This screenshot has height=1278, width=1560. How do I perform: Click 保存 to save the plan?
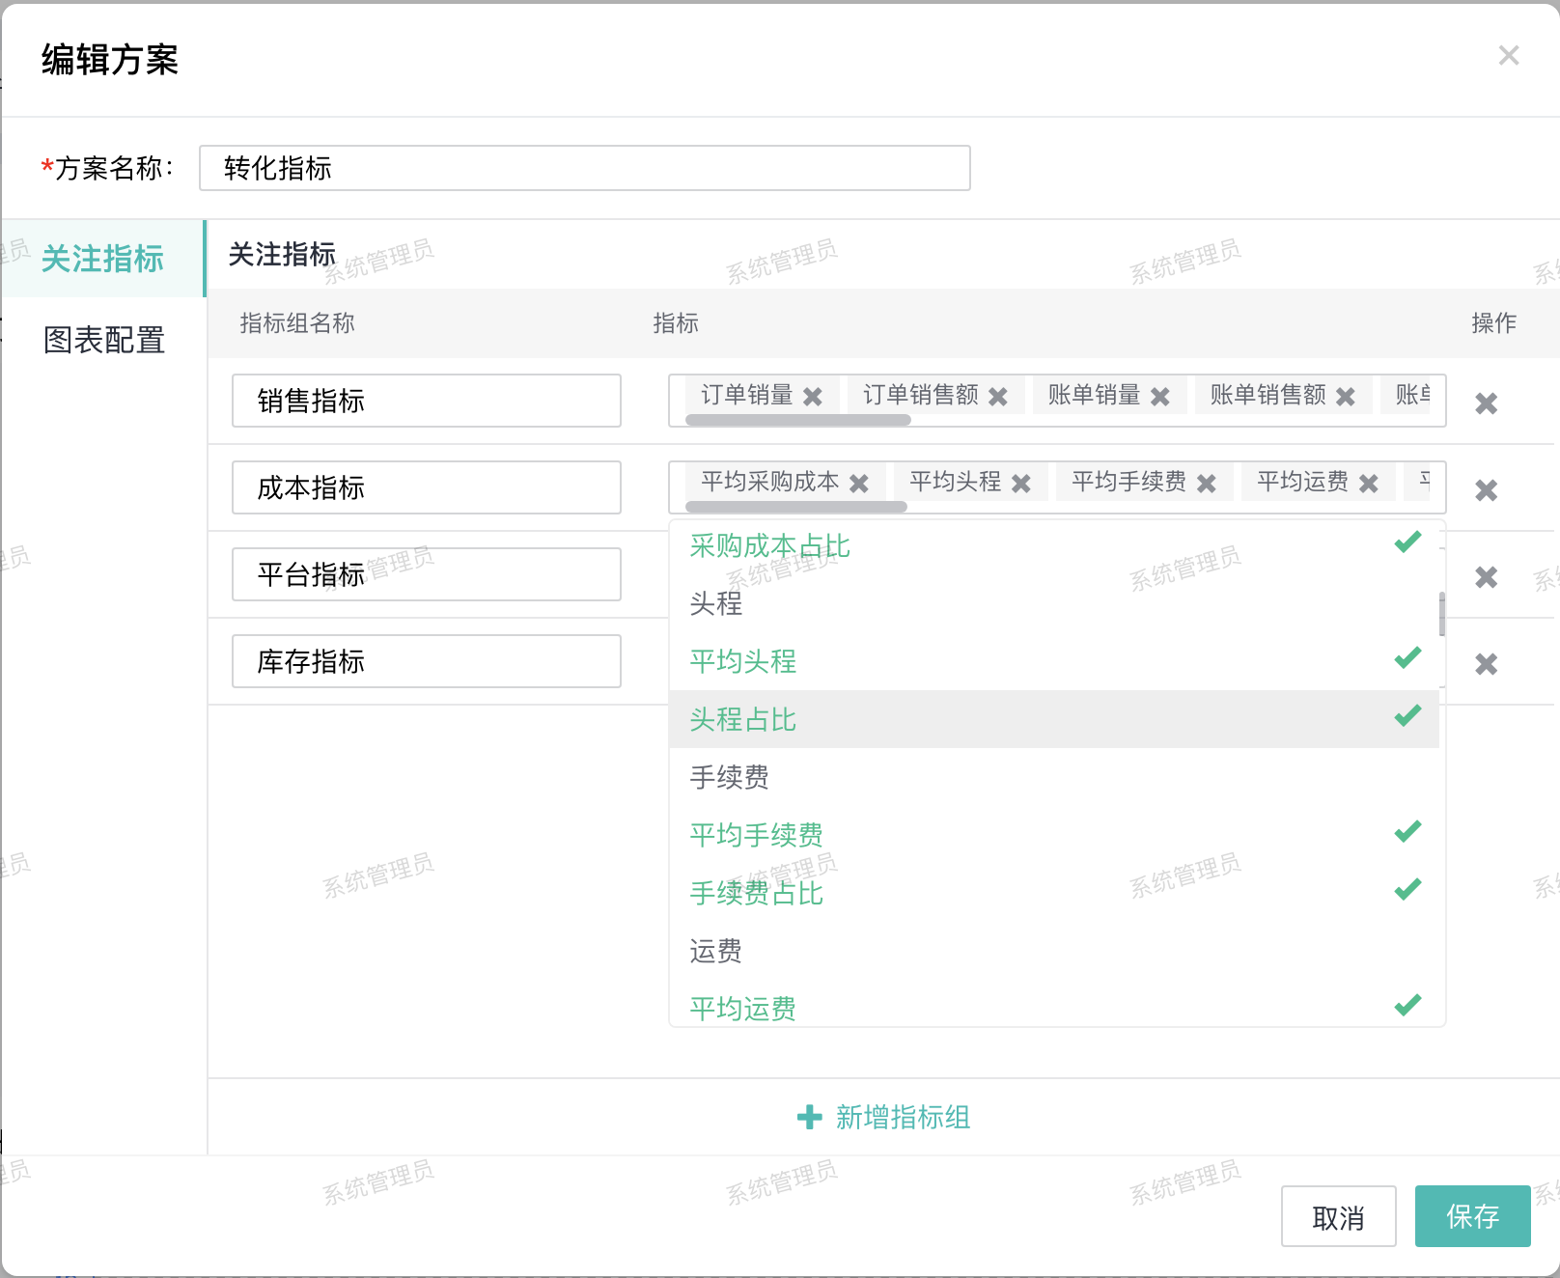[1472, 1216]
